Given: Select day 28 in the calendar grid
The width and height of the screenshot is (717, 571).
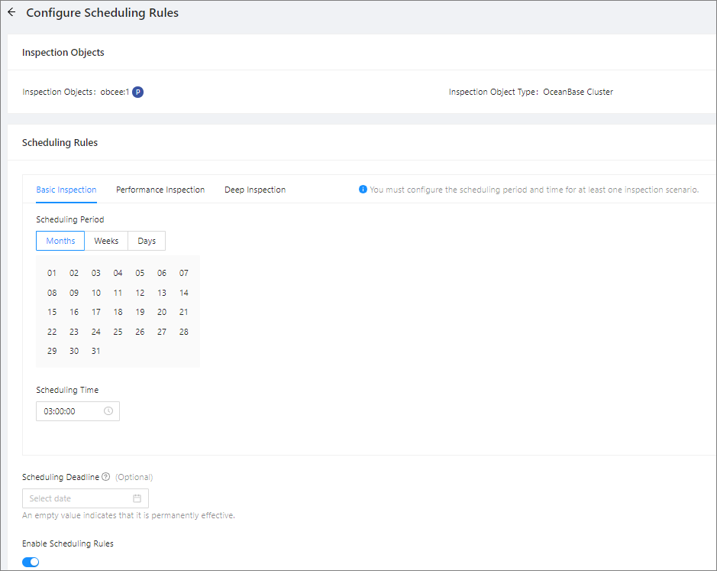Looking at the screenshot, I should (183, 332).
